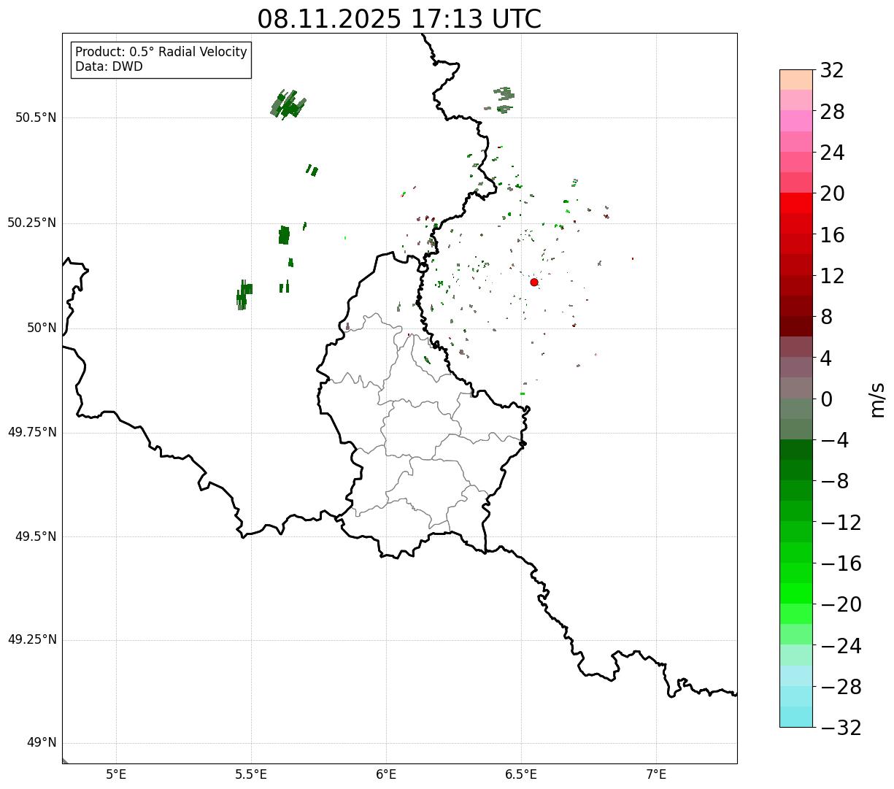Click the longitude label 5.5°E
The height and width of the screenshot is (789, 894).
point(252,774)
